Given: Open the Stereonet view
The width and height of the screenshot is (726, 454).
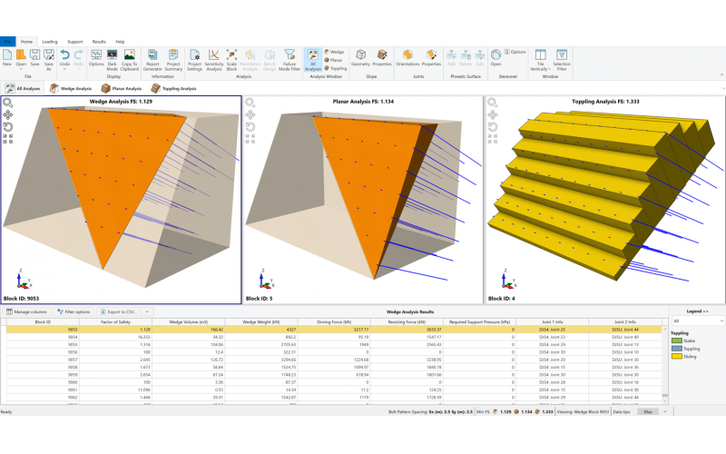Looking at the screenshot, I should coord(495,58).
